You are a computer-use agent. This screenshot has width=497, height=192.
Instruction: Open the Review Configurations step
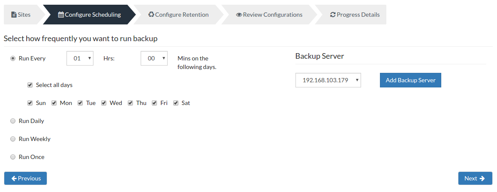(269, 15)
